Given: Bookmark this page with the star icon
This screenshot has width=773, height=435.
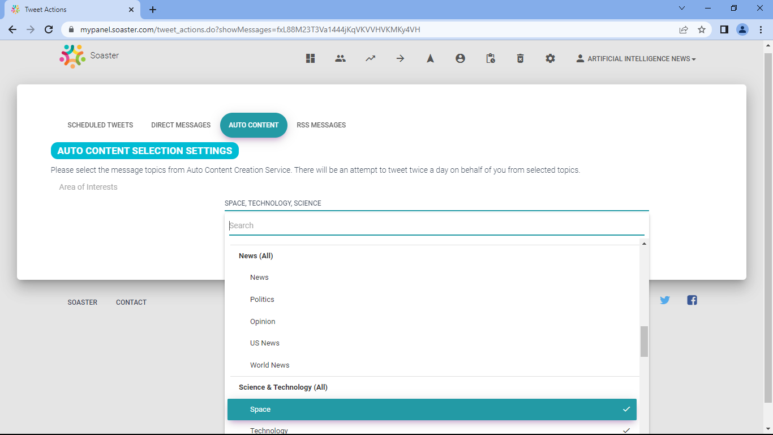Looking at the screenshot, I should click(x=702, y=29).
